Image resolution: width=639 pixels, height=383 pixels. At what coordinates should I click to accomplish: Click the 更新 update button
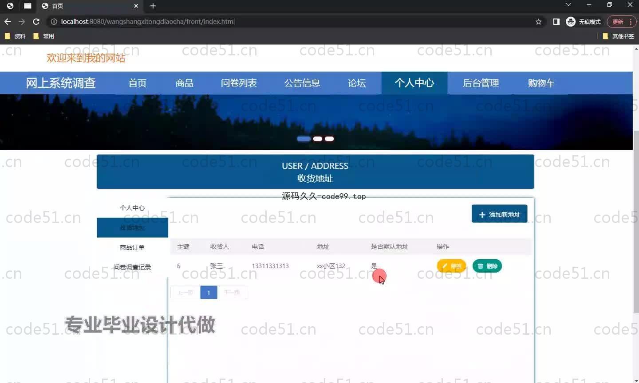coord(622,22)
